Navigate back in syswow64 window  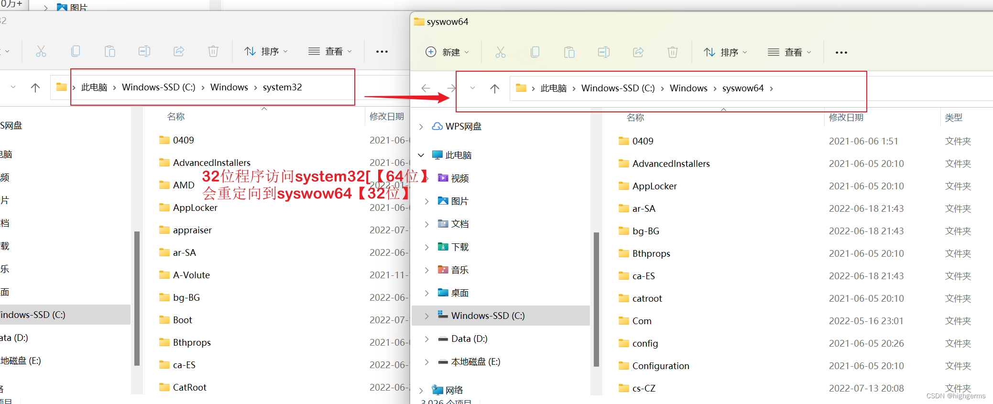[x=426, y=88]
